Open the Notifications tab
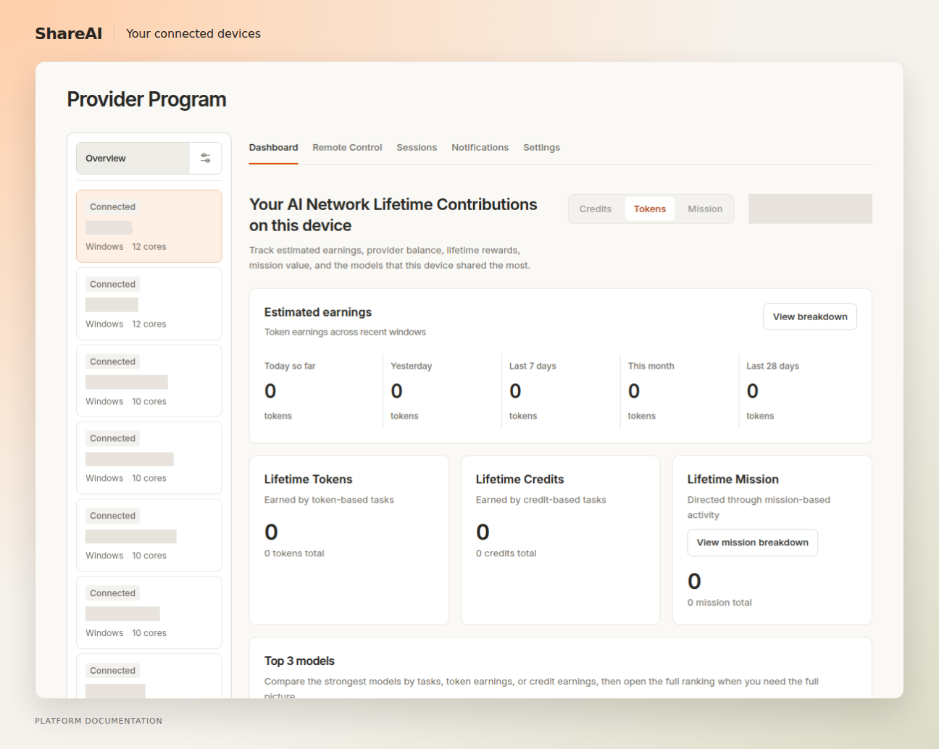The width and height of the screenshot is (939, 749). point(480,148)
